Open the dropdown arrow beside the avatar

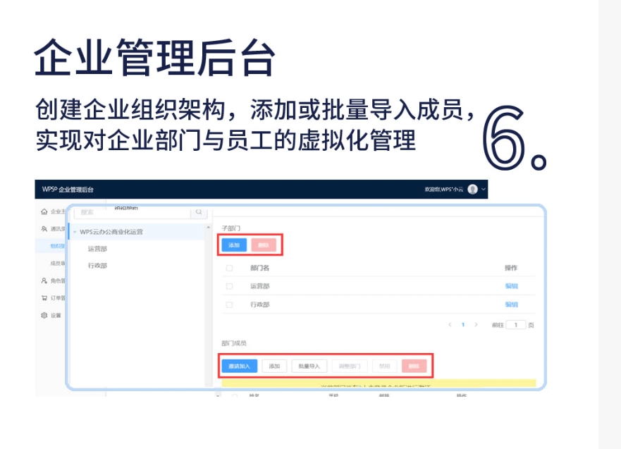(483, 190)
